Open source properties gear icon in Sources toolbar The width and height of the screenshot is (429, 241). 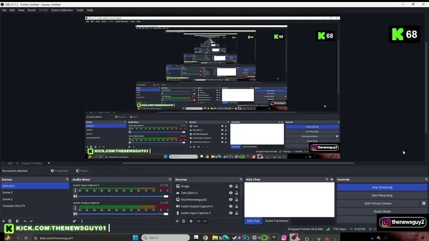pyautogui.click(x=191, y=221)
